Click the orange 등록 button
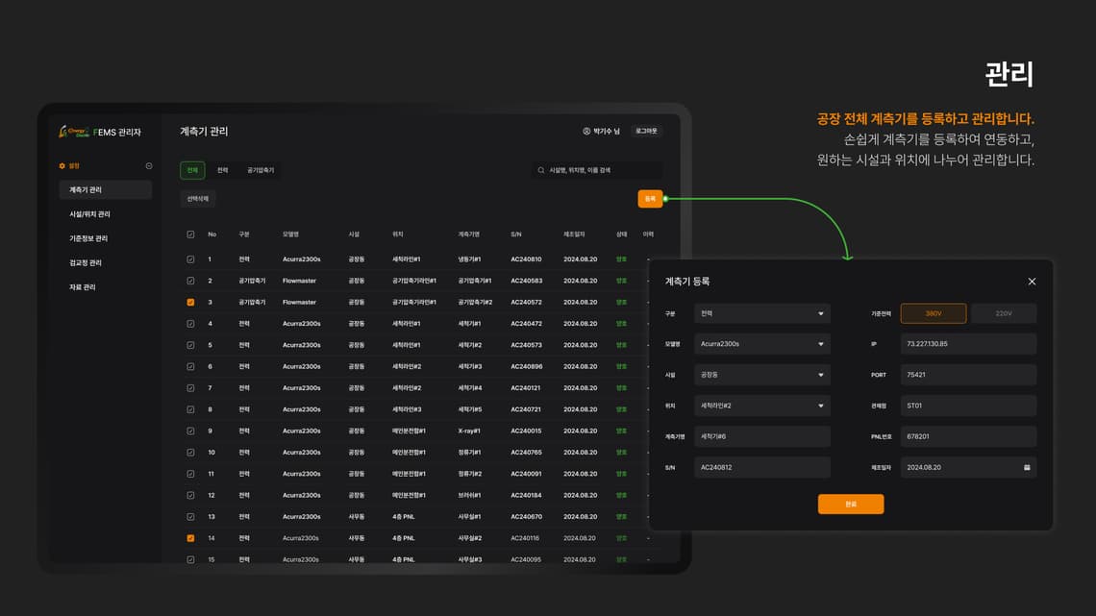The height and width of the screenshot is (616, 1096). click(650, 199)
